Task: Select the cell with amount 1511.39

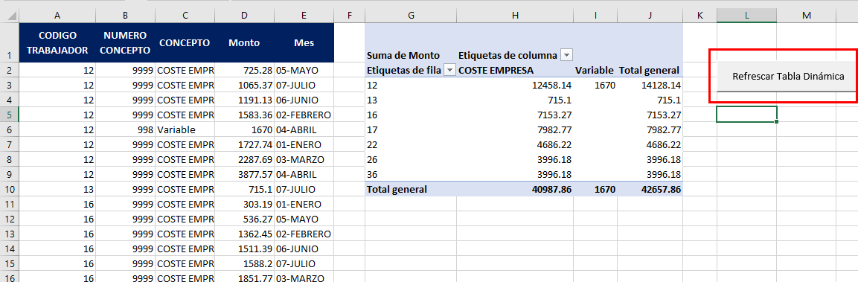Action: click(x=244, y=249)
